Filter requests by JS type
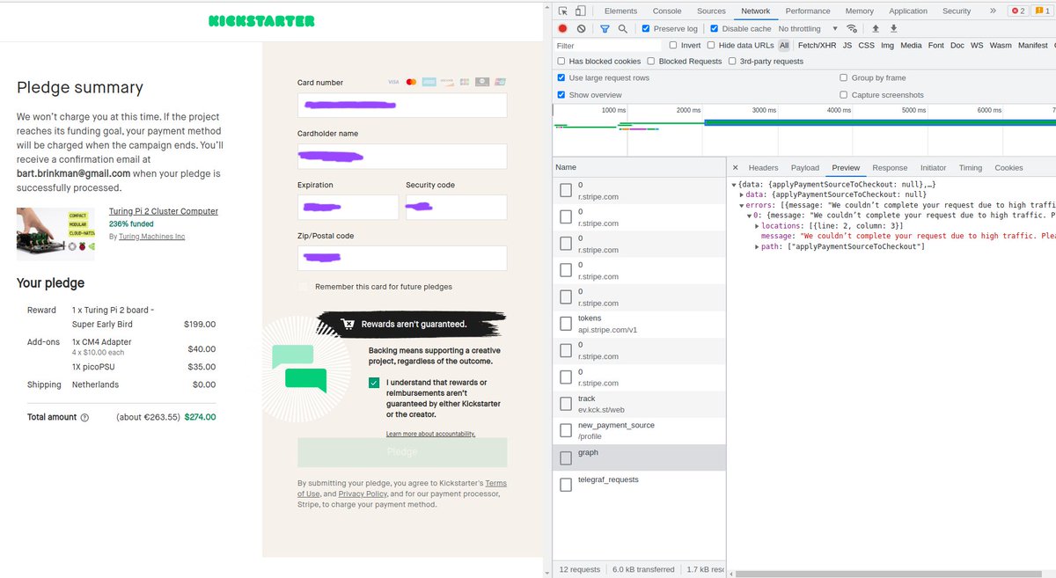This screenshot has height=578, width=1056. pyautogui.click(x=847, y=45)
